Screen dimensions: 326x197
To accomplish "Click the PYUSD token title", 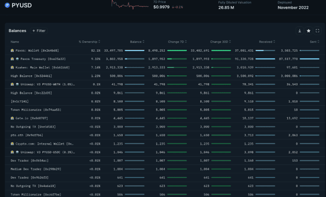I will click(22, 5).
